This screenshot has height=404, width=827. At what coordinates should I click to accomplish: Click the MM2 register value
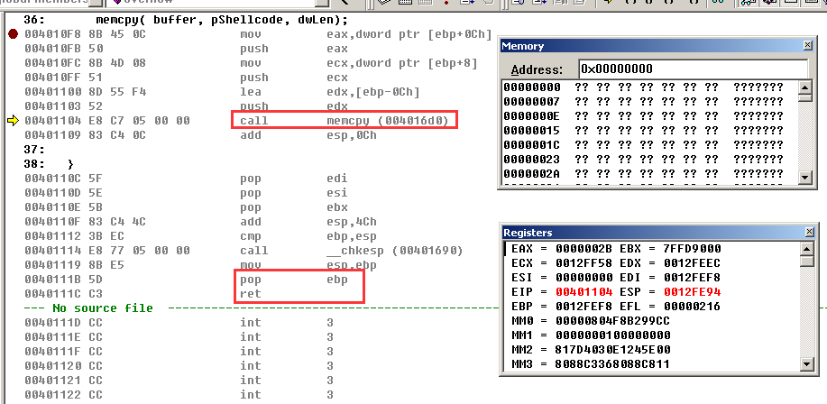tap(612, 349)
